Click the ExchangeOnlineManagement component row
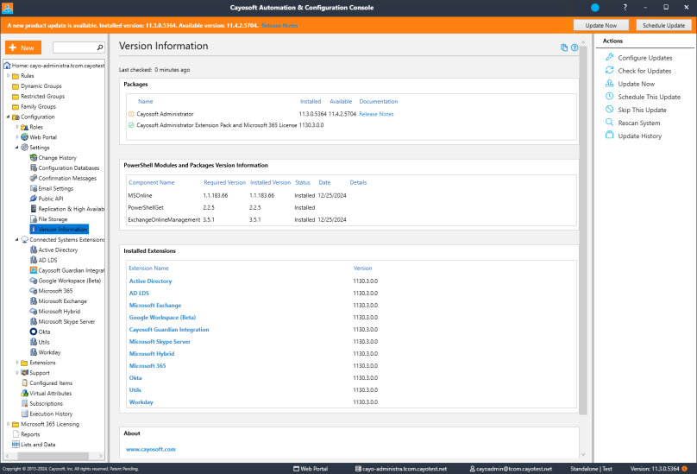697x474 pixels. pyautogui.click(x=351, y=219)
